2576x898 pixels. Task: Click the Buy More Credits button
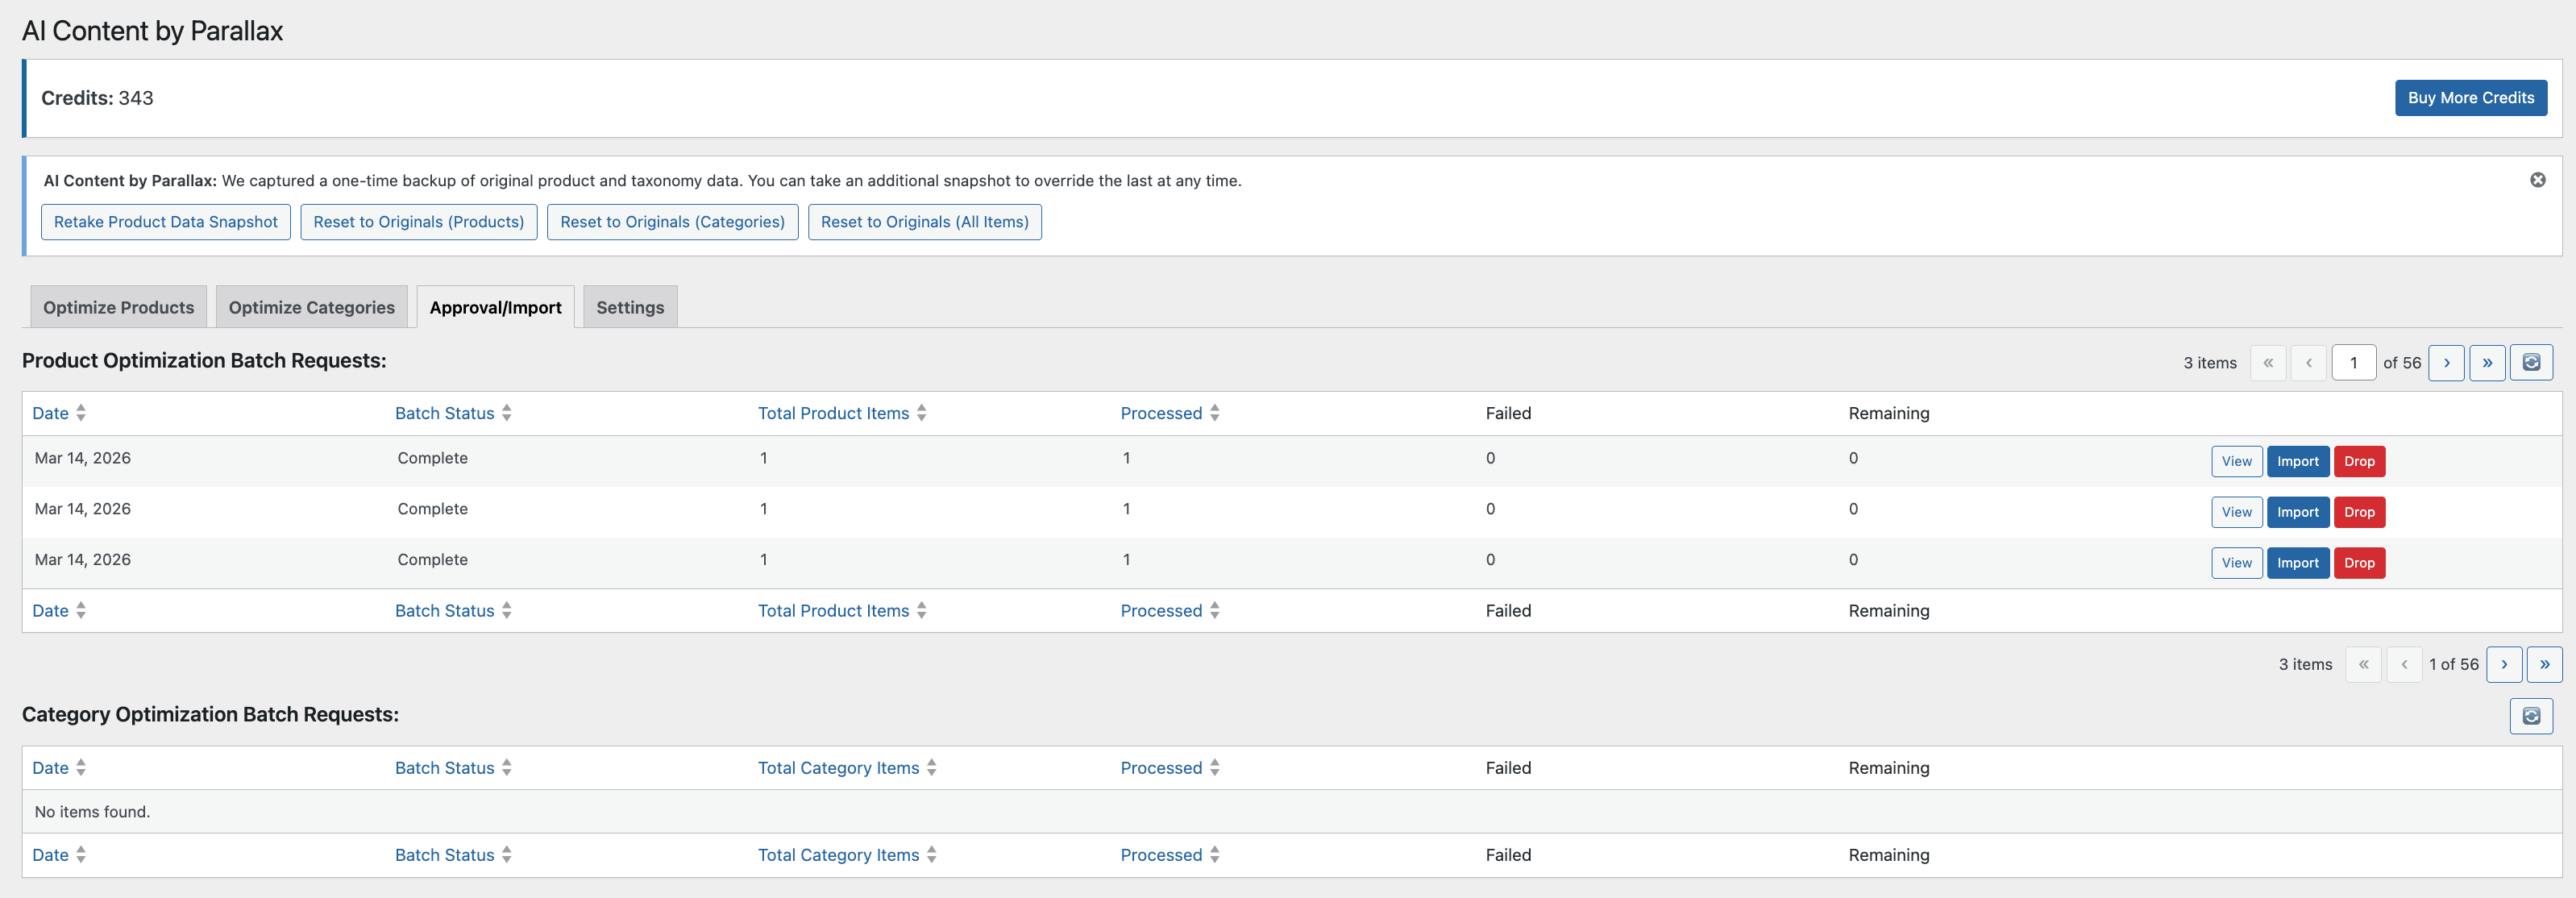pyautogui.click(x=2471, y=97)
